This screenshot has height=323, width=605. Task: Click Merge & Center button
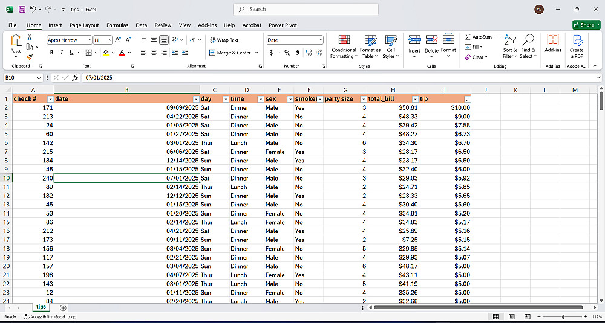[230, 53]
